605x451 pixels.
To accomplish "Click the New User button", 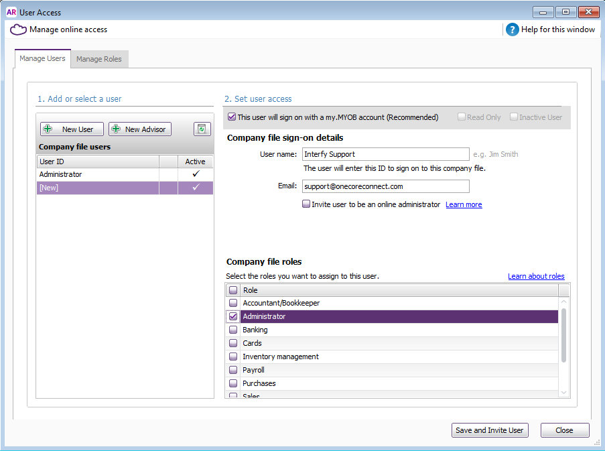I will click(72, 129).
